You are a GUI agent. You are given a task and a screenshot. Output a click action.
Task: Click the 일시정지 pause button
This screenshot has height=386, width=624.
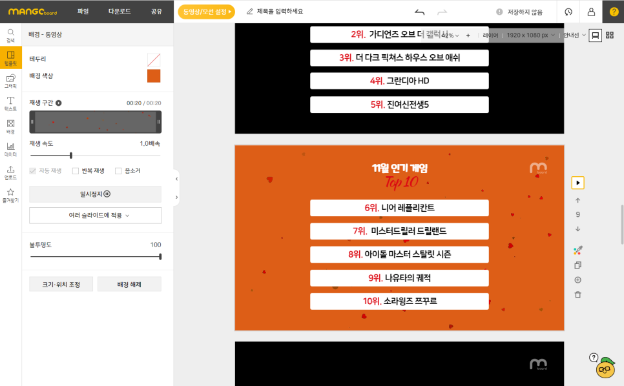point(95,194)
